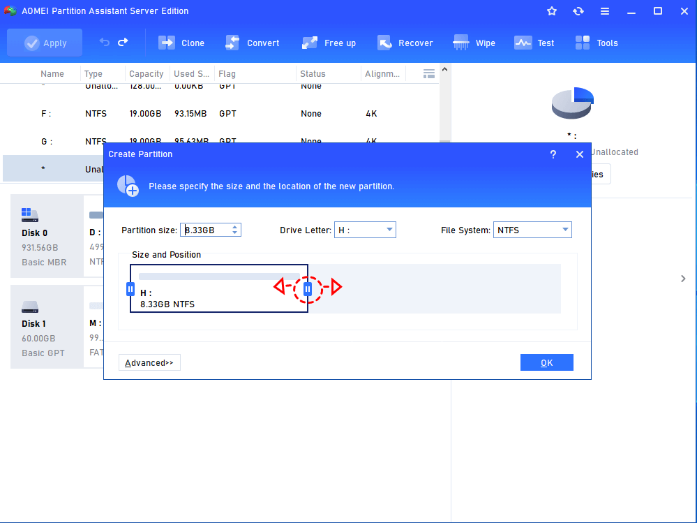The width and height of the screenshot is (697, 523).
Task: Select the unallocated * row in list
Action: [x=53, y=168]
